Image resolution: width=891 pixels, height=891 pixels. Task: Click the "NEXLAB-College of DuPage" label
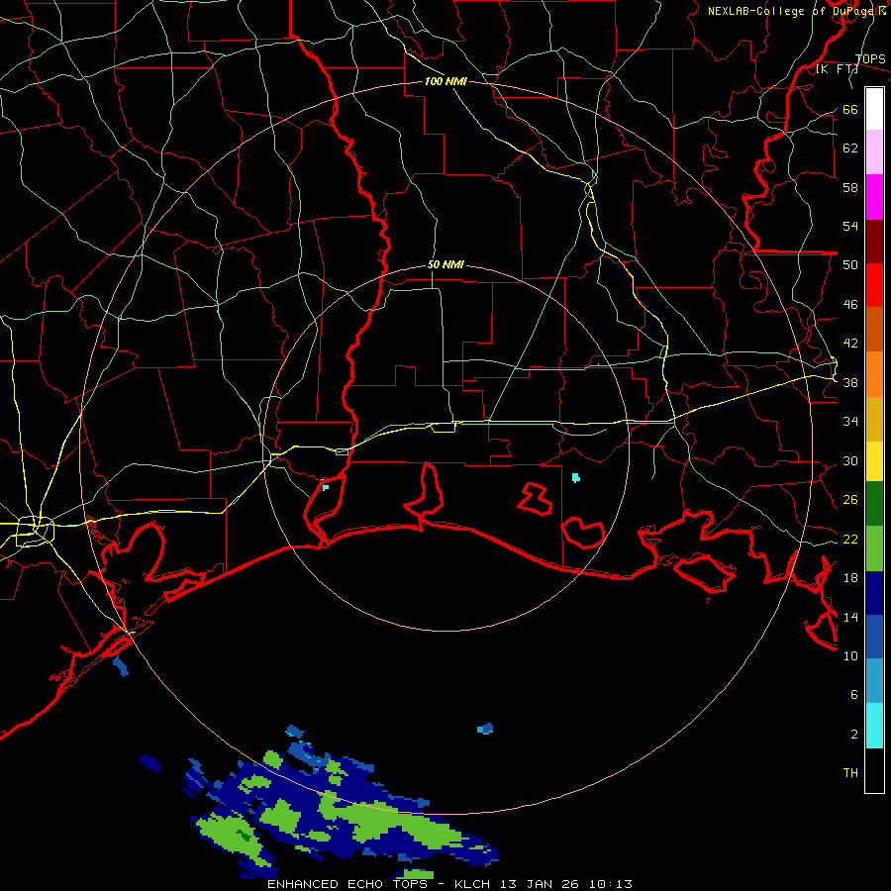tap(792, 11)
